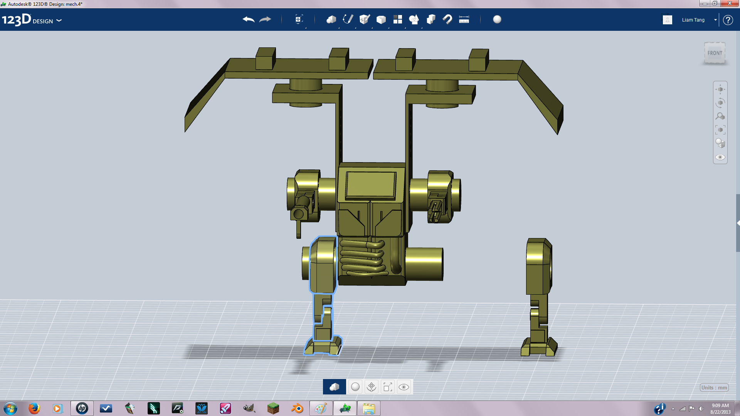The width and height of the screenshot is (740, 416).
Task: Show hidden system tray icons
Action: (x=673, y=409)
